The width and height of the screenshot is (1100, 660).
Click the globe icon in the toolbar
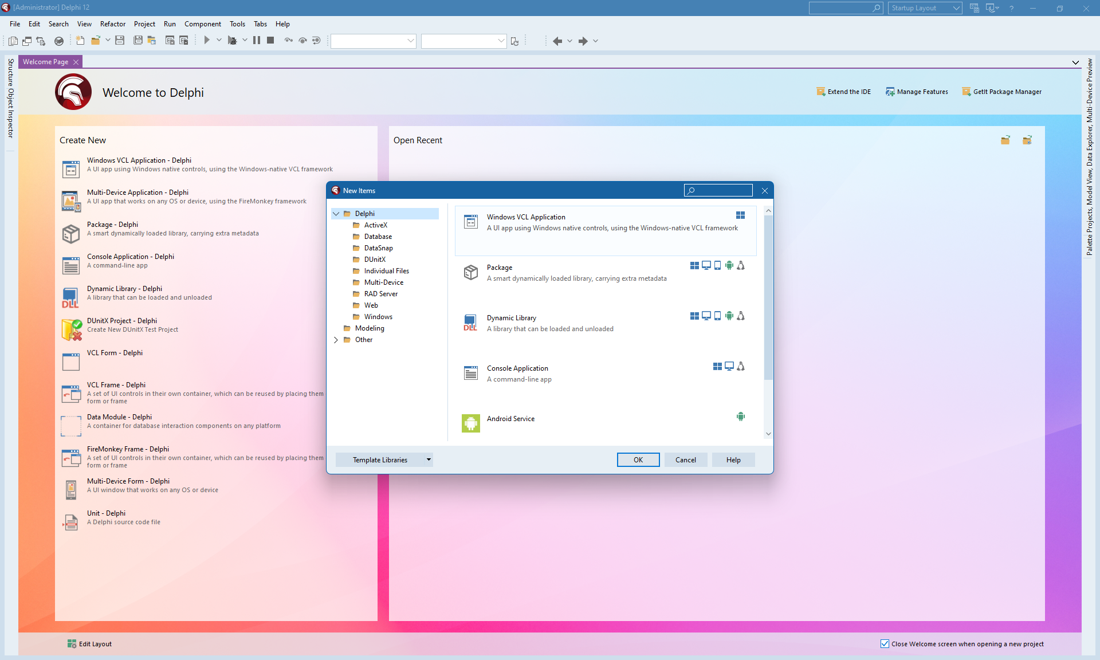[x=59, y=41]
